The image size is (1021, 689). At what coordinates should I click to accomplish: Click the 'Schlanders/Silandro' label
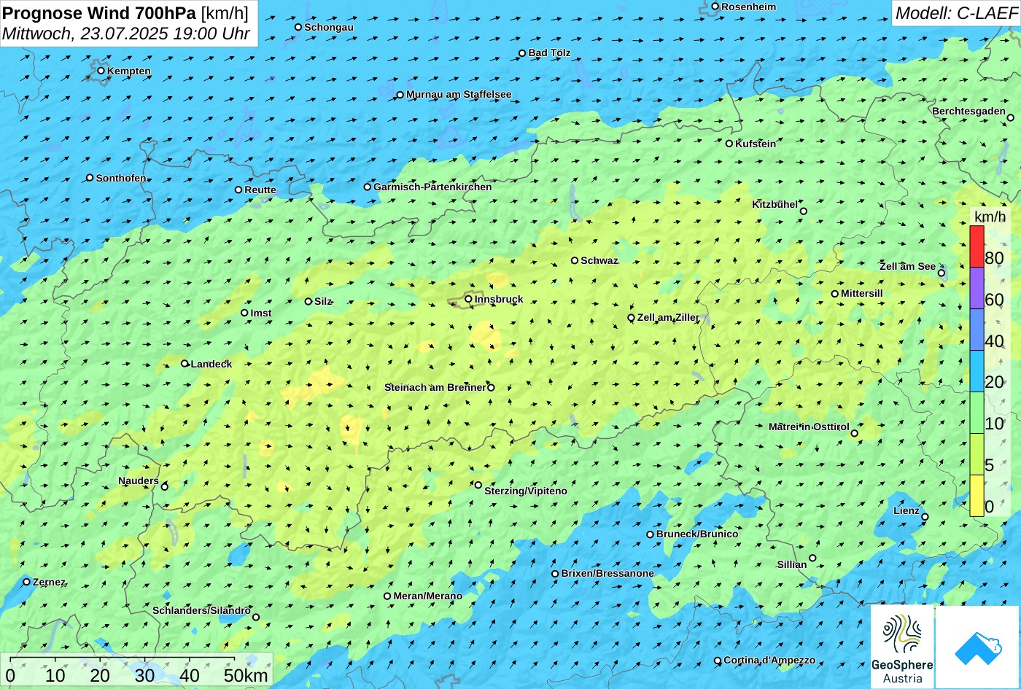pos(201,610)
